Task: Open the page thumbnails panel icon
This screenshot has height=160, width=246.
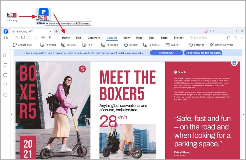Action: point(5,56)
